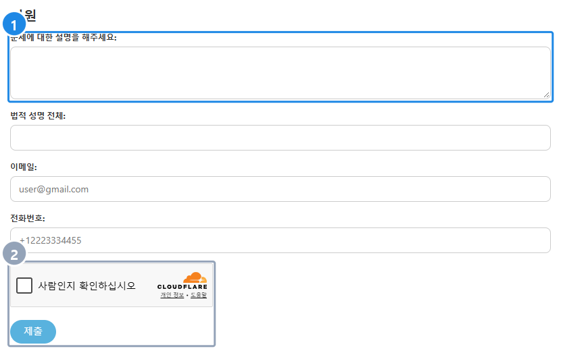Viewport: 561px width, 351px height.
Task: Click the 법적 성명 전체: label
Action: [38, 115]
